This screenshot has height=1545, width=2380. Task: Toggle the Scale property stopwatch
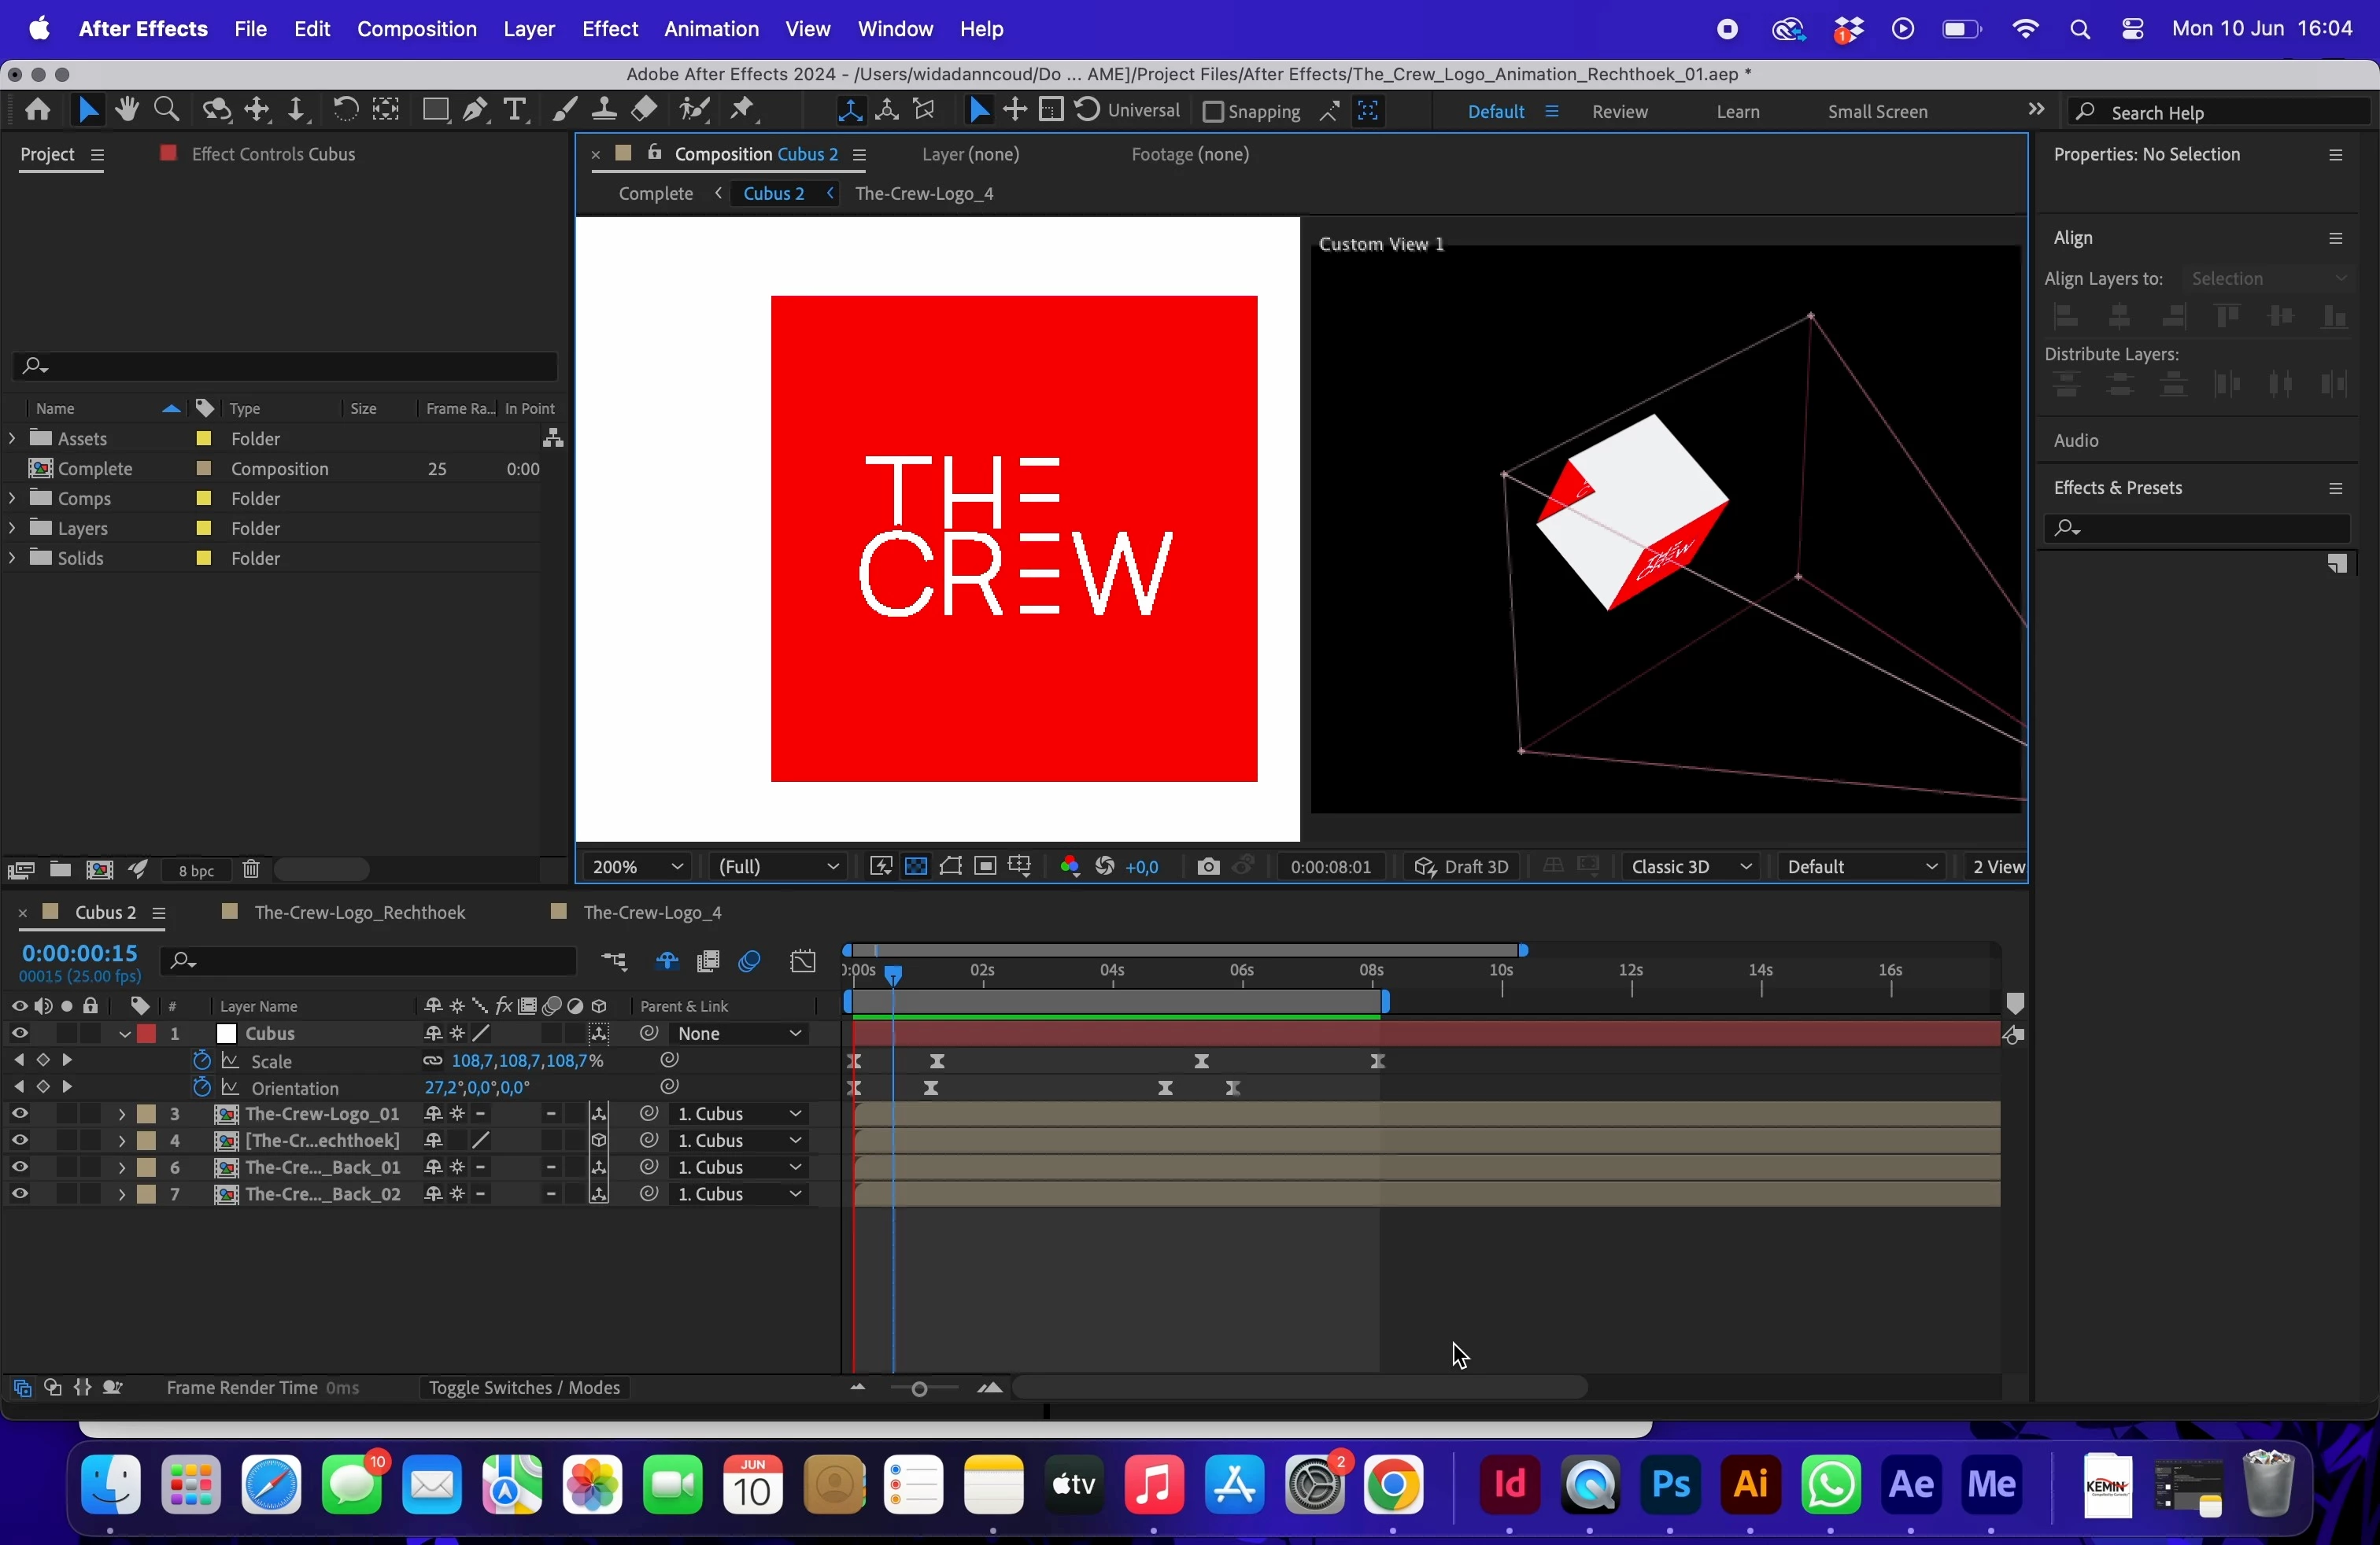point(202,1061)
